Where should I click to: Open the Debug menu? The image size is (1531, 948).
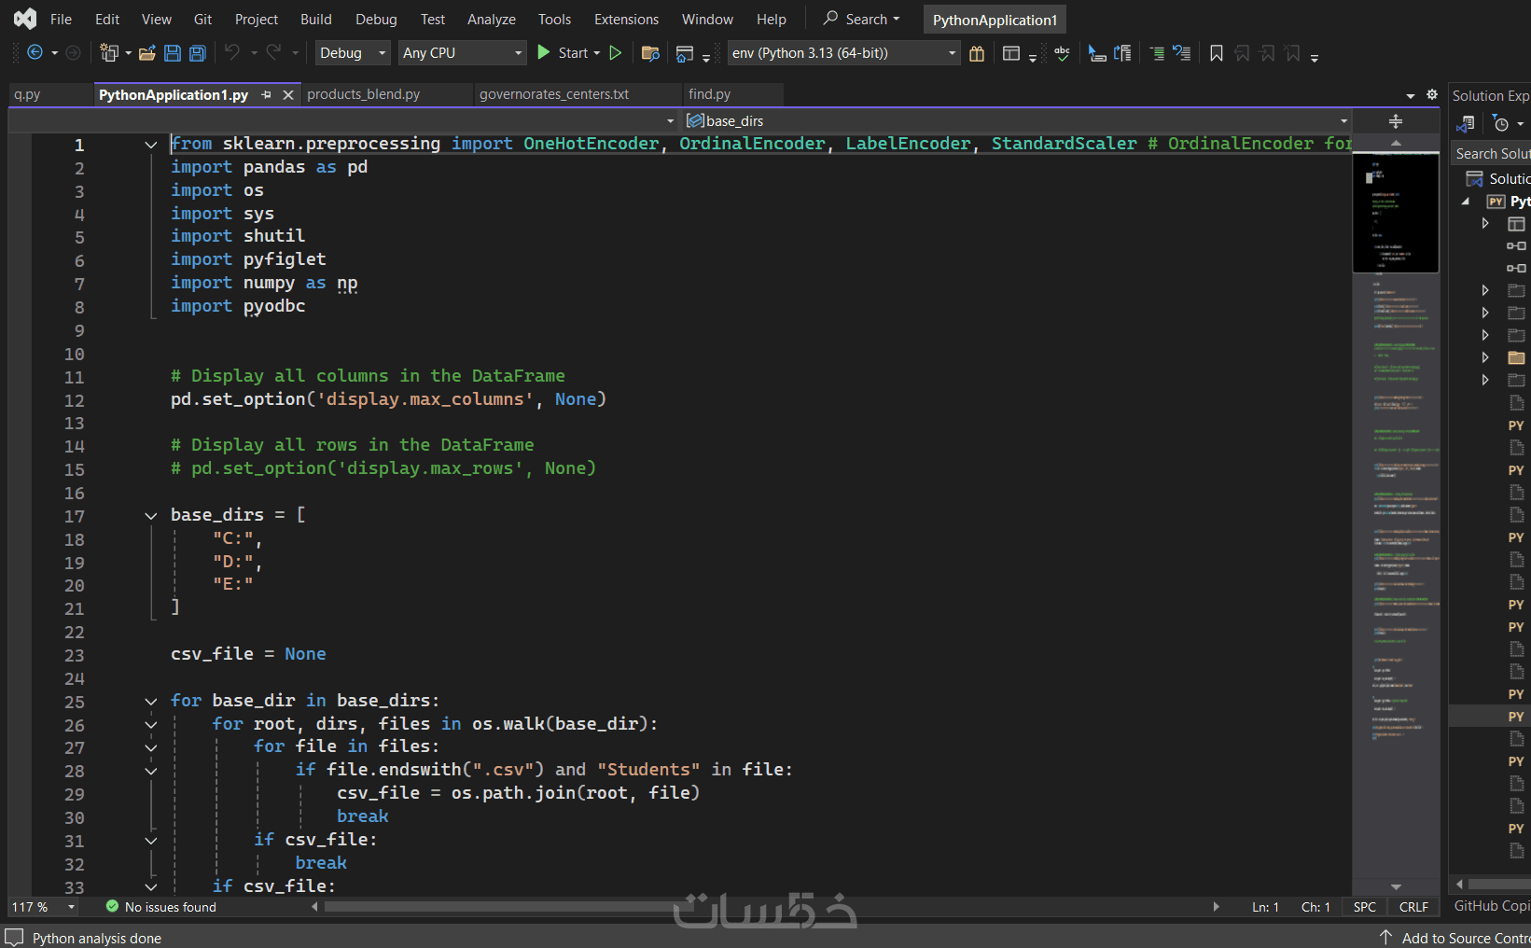tap(376, 19)
